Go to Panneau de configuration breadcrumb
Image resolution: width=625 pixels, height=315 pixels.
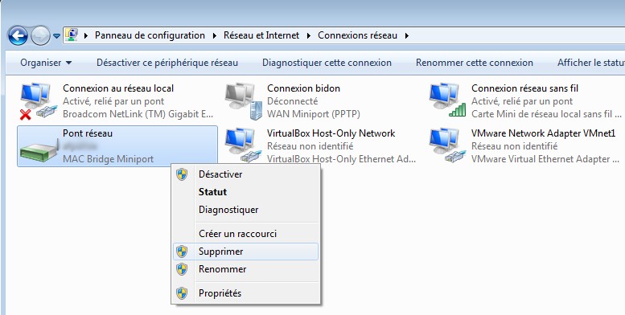pyautogui.click(x=150, y=35)
